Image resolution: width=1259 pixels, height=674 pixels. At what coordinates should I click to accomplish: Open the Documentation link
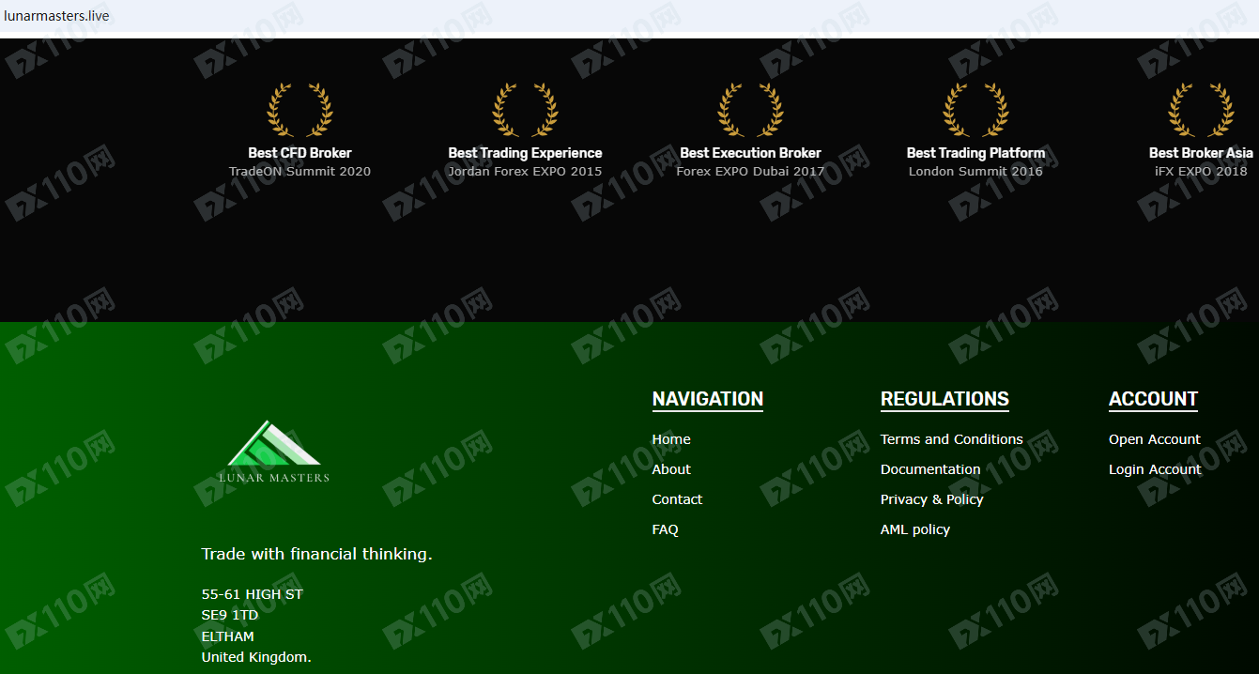click(929, 469)
